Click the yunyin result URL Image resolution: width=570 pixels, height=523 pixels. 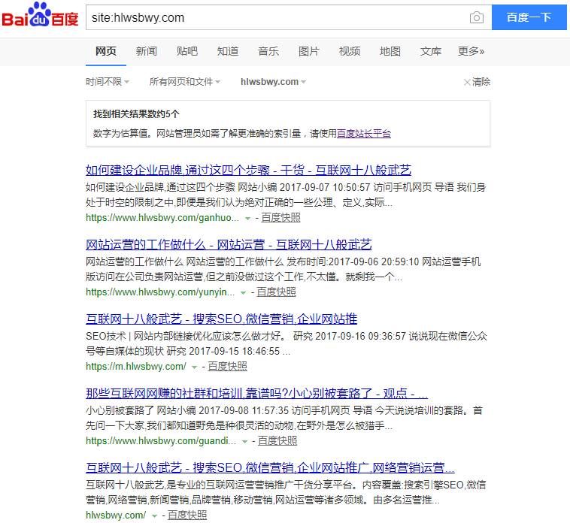[x=160, y=292]
